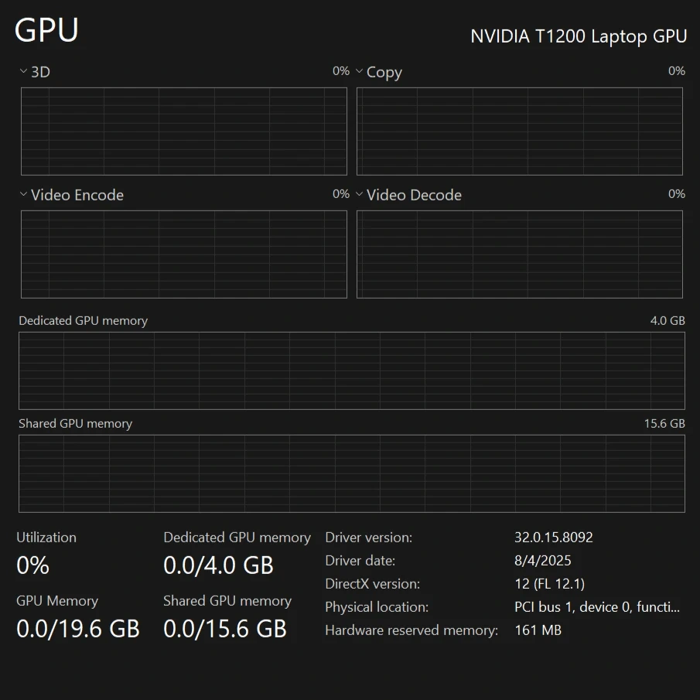
Task: Click the GPU heading title
Action: [x=46, y=31]
